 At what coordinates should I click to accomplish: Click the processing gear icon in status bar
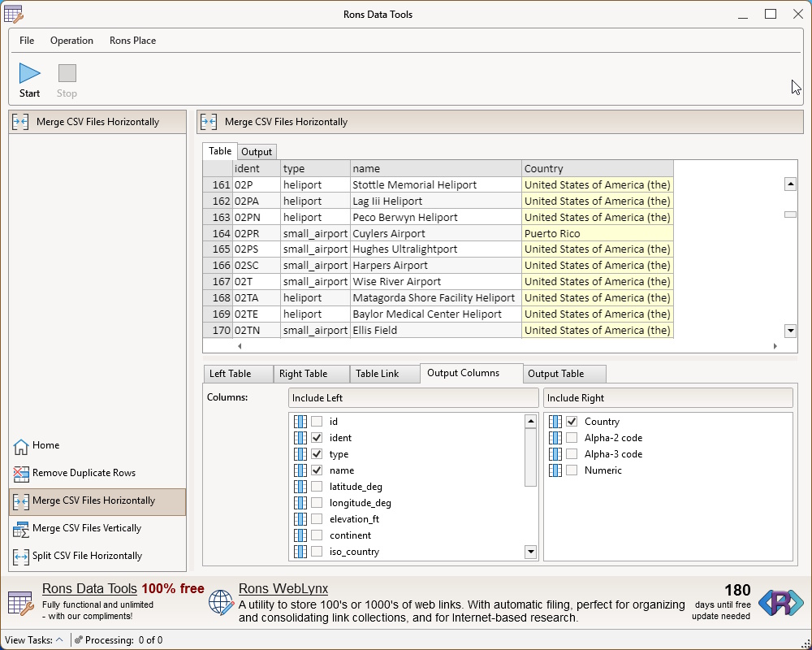pyautogui.click(x=78, y=640)
